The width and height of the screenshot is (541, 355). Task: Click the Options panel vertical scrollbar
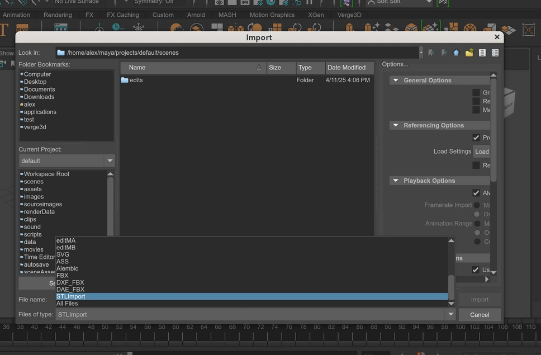pos(493,130)
